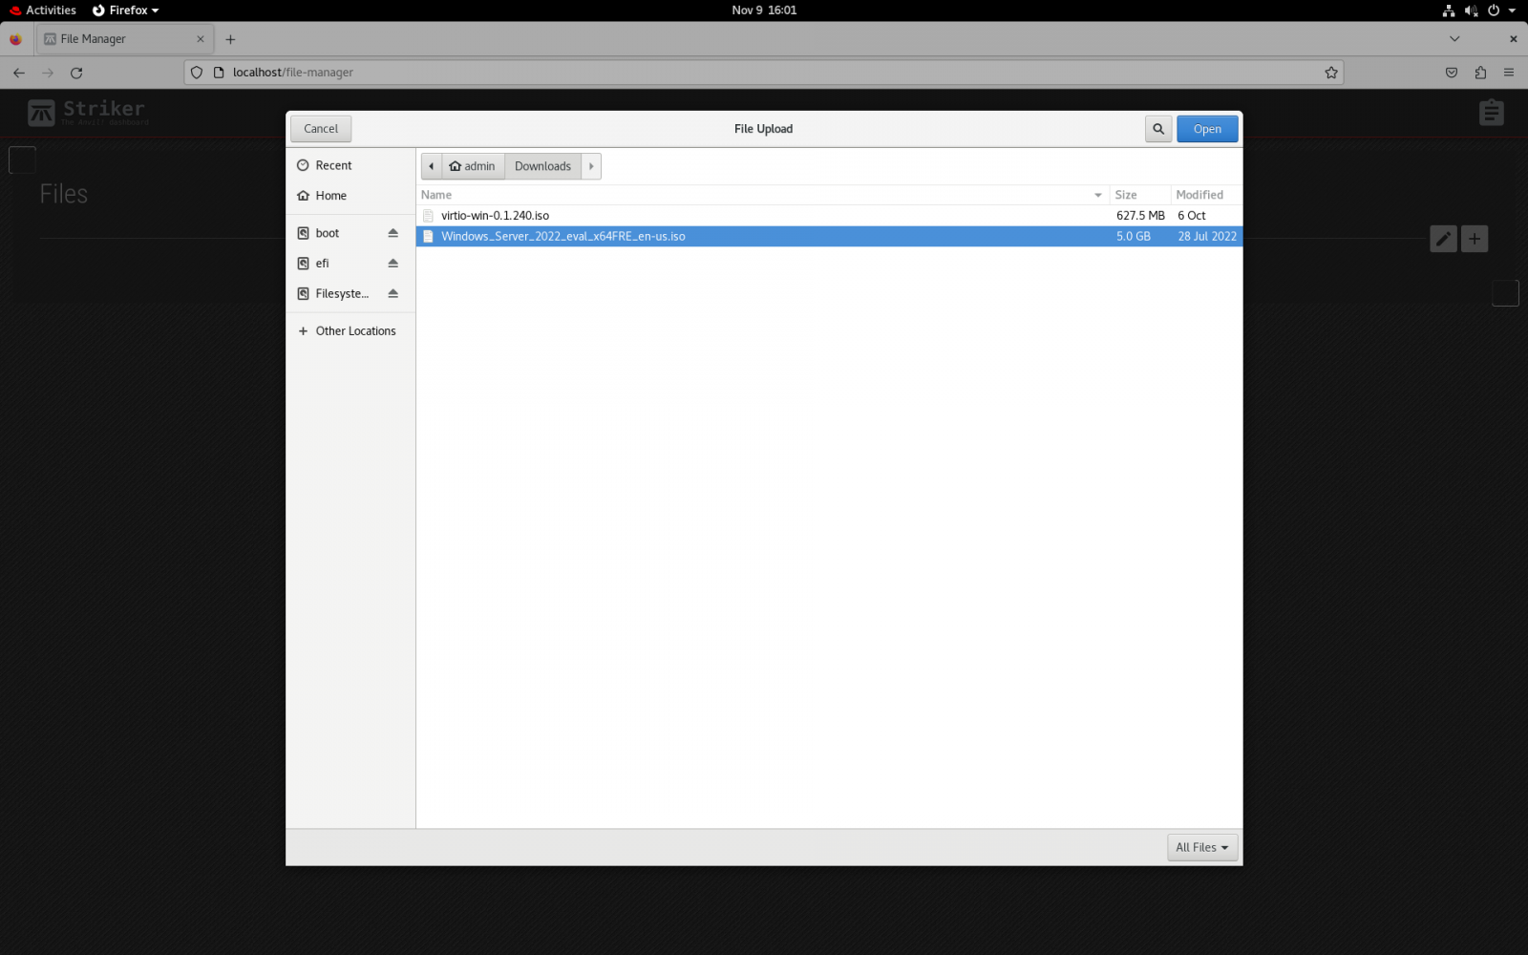The image size is (1528, 955).
Task: Eject the boot volume
Action: pos(393,233)
